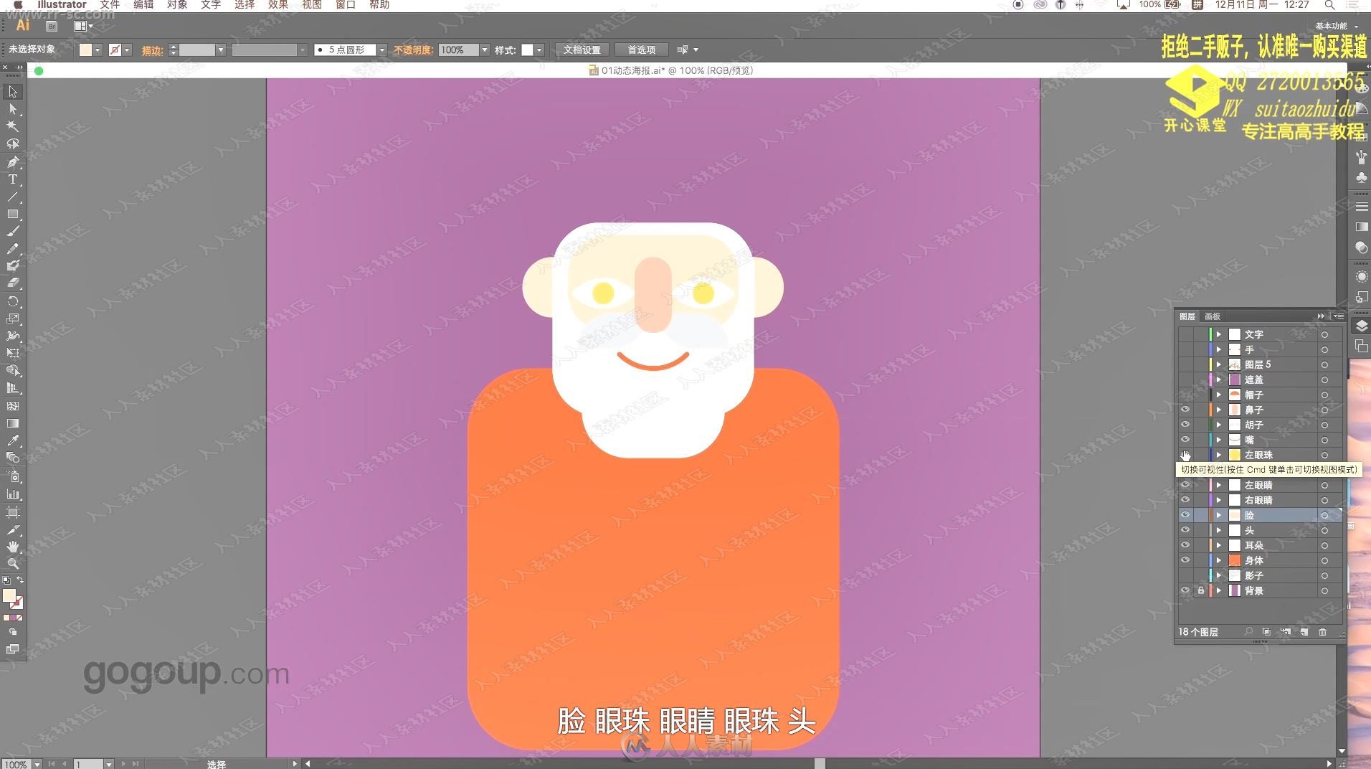Image resolution: width=1371 pixels, height=769 pixels.
Task: Hide the 鼻子 layer
Action: point(1185,410)
